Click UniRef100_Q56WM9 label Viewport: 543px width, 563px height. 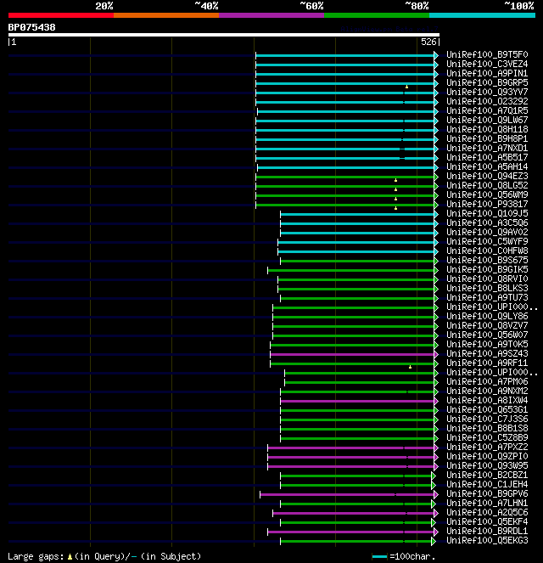487,194
